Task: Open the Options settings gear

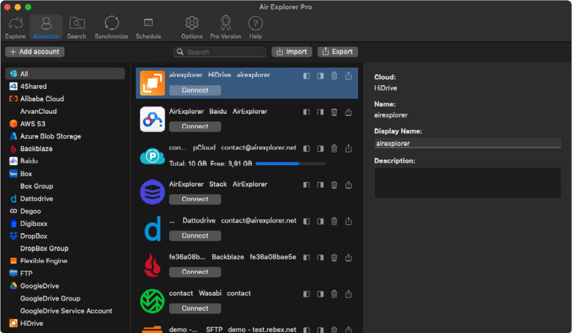Action: (x=191, y=26)
